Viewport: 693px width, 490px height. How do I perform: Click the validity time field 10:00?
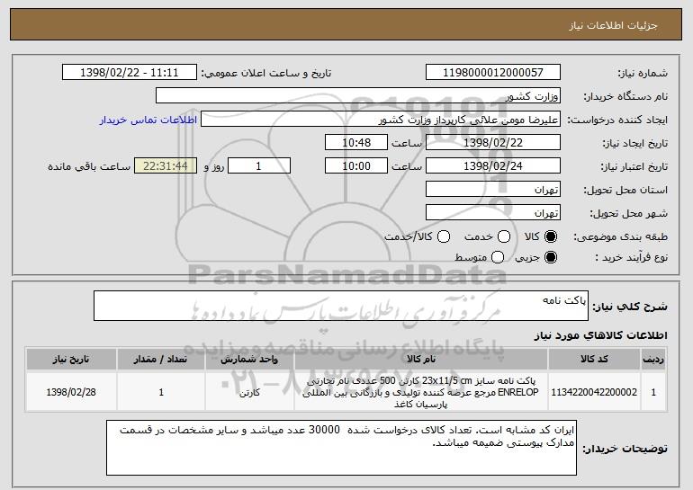pos(356,166)
